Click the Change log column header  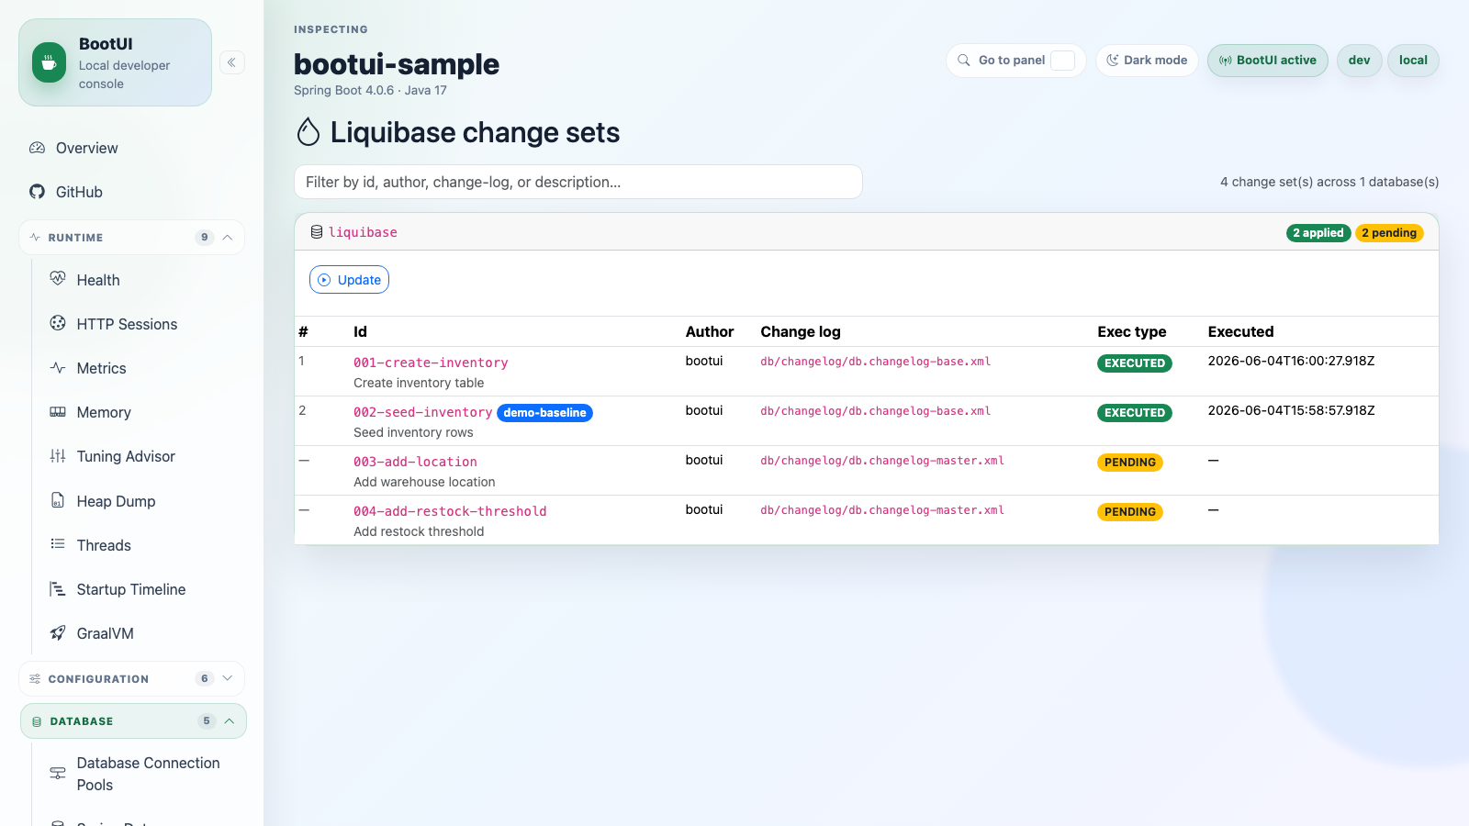coord(801,331)
